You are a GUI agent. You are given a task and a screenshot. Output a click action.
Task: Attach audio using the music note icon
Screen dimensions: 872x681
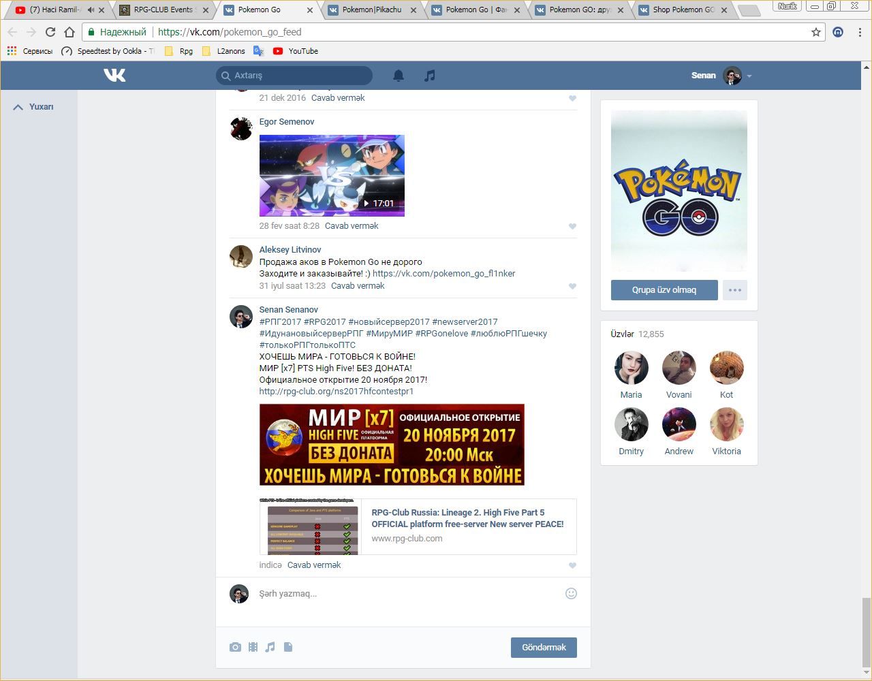tap(270, 647)
